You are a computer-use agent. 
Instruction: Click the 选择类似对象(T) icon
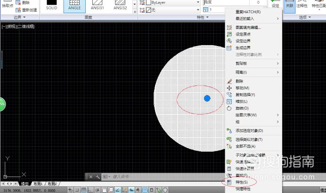coord(229,139)
